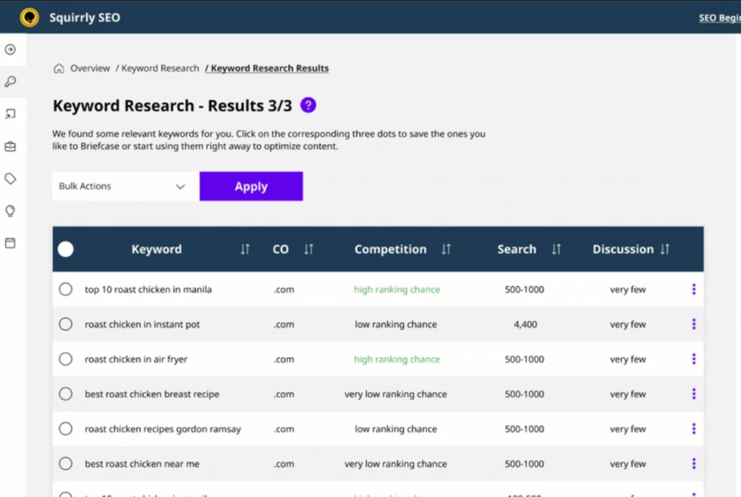
Task: Click 'very low ranking chance' for breast recipe
Action: 396,394
